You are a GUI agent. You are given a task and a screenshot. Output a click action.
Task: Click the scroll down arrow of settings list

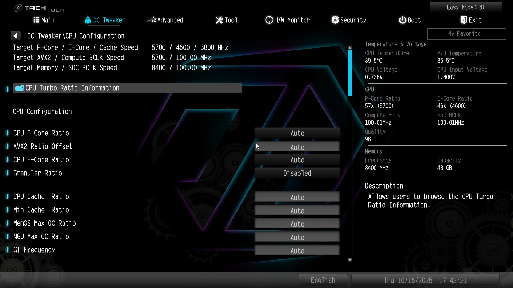(x=350, y=260)
